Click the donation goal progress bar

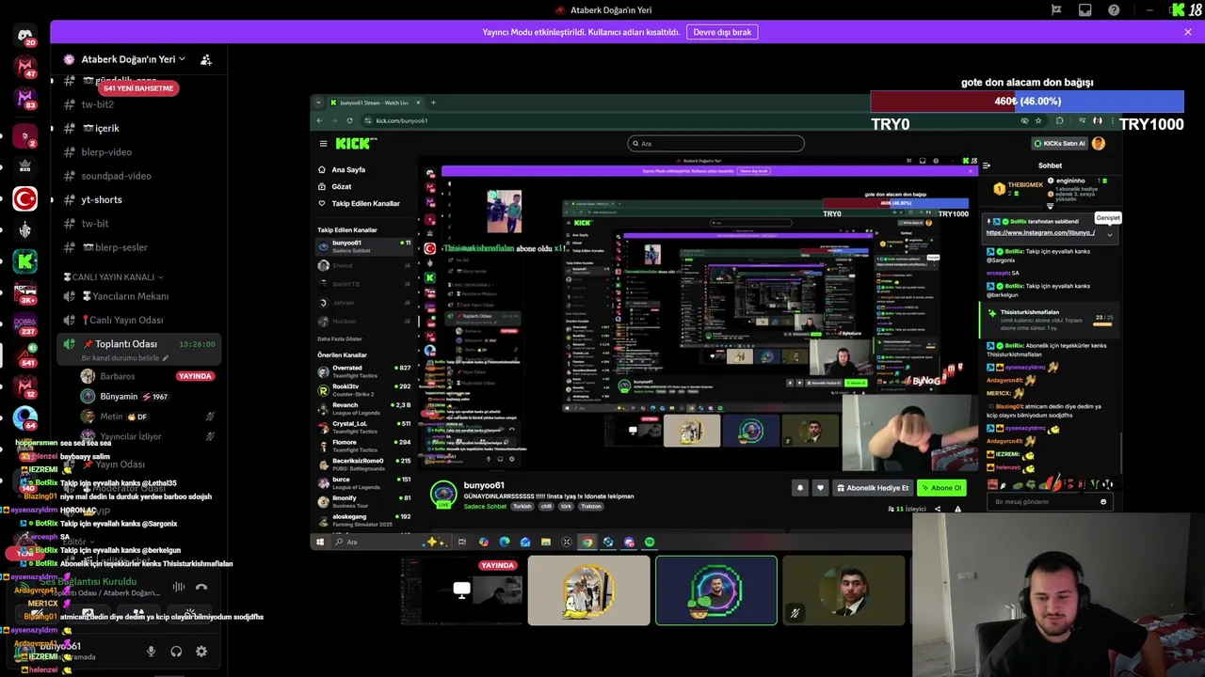[x=1027, y=102]
